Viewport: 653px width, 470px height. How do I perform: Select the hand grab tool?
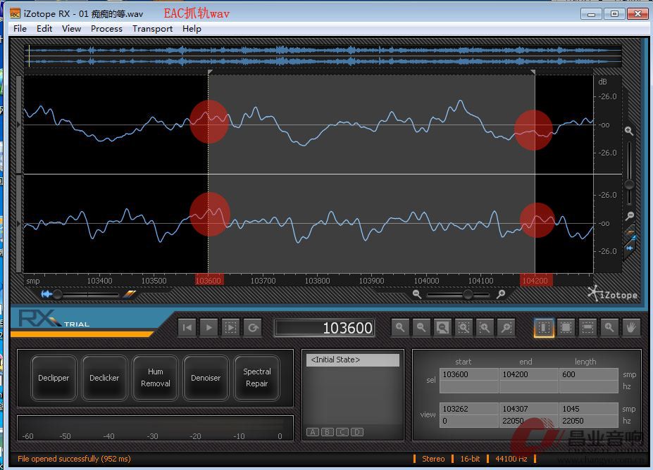coord(631,328)
